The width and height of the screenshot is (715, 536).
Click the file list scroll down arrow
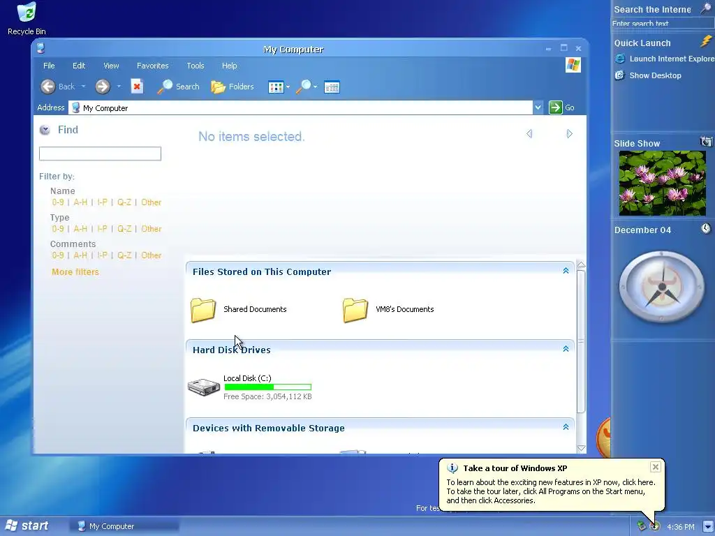click(581, 449)
